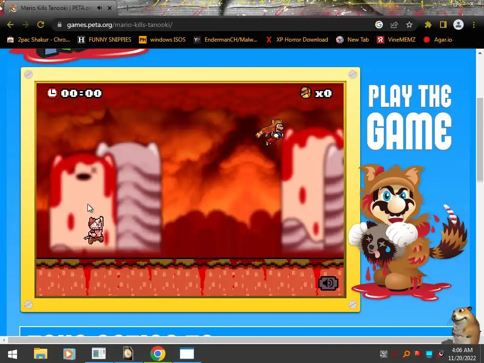Open the XP Horror Download bookmark
Image resolution: width=484 pixels, height=363 pixels.
pyautogui.click(x=297, y=40)
